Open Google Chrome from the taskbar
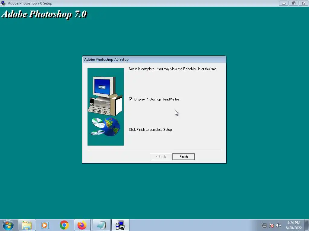 point(64,225)
